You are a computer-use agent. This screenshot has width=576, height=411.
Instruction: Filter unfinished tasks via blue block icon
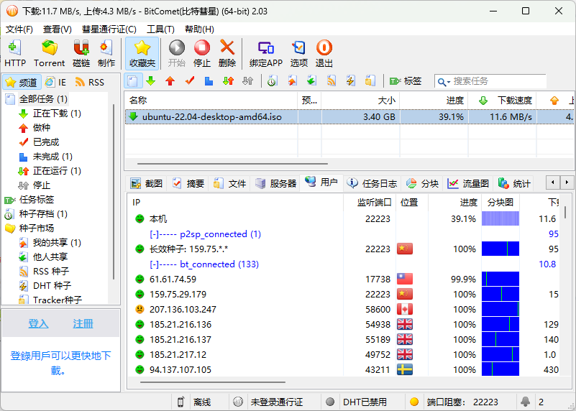[209, 80]
